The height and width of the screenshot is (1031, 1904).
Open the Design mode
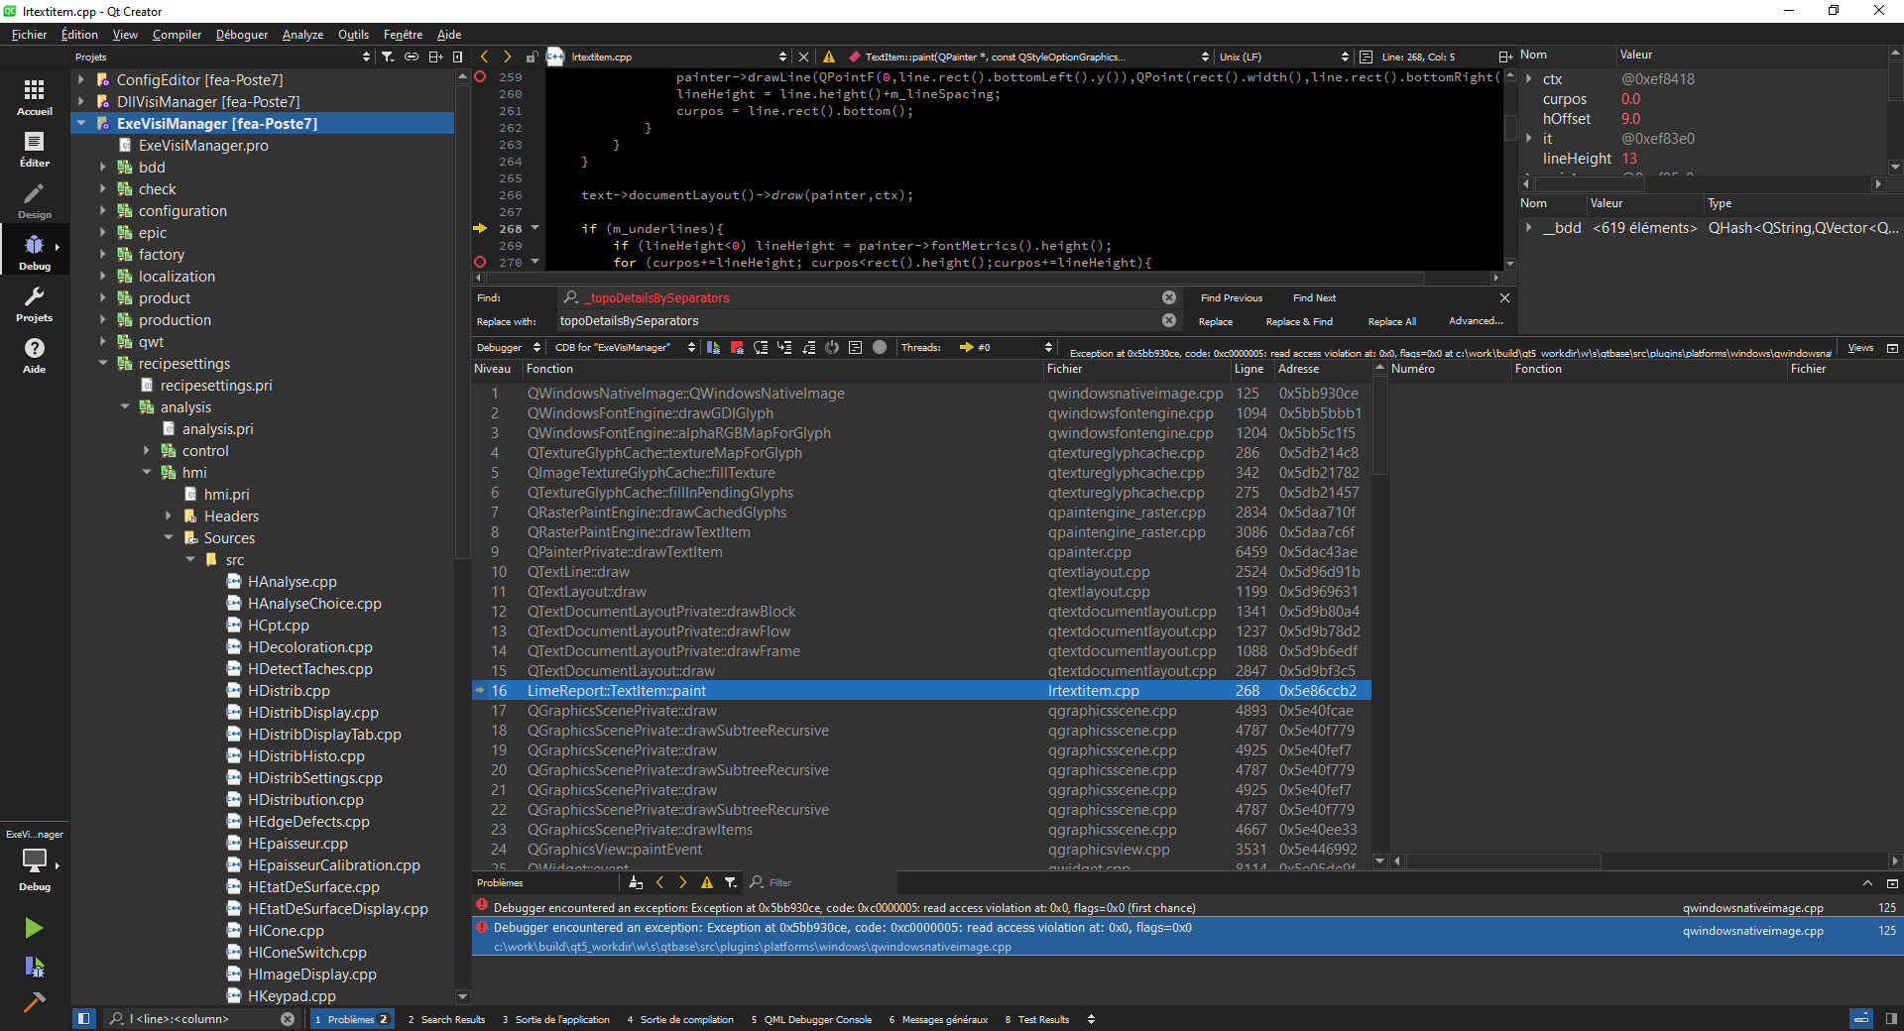[x=34, y=200]
